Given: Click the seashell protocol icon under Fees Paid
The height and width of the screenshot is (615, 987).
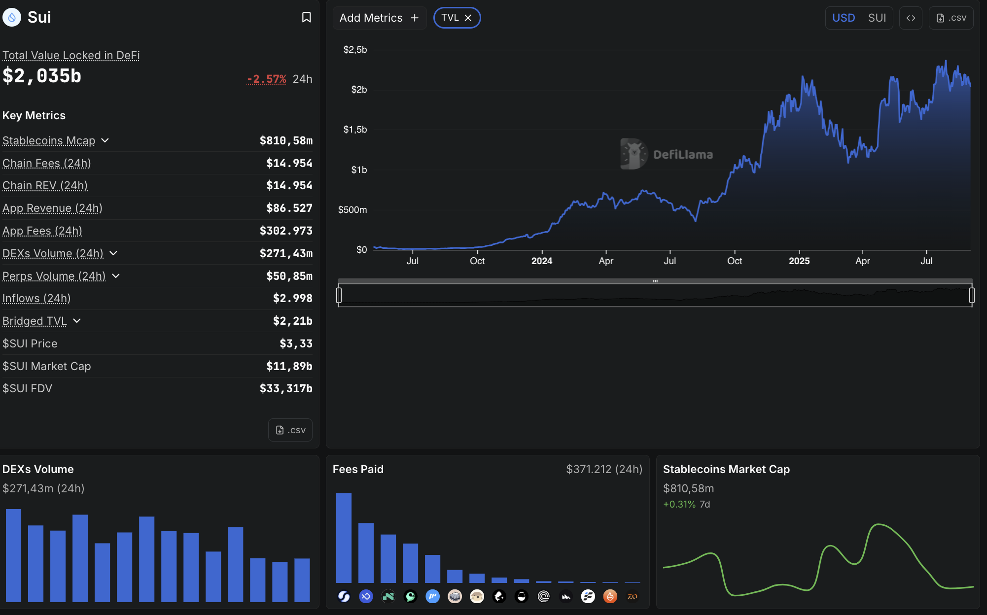Looking at the screenshot, I should point(455,597).
